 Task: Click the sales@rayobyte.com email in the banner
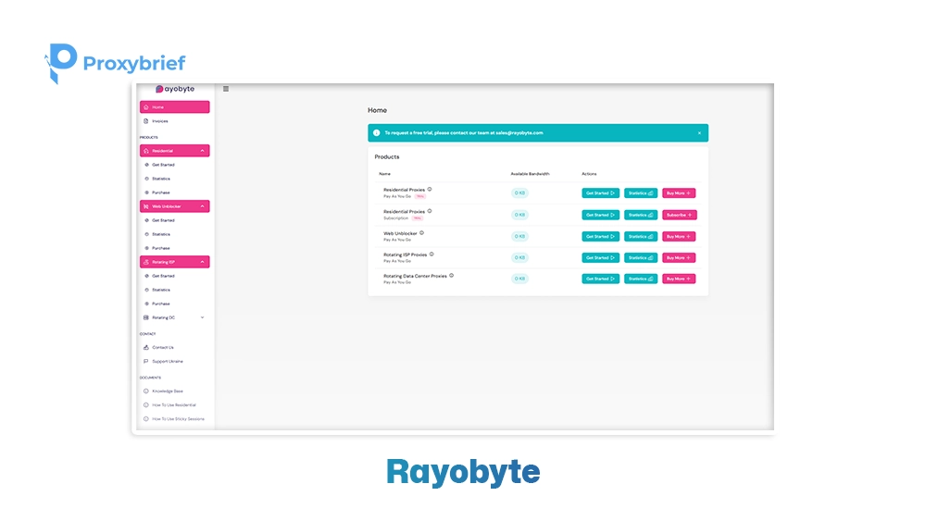tap(519, 132)
